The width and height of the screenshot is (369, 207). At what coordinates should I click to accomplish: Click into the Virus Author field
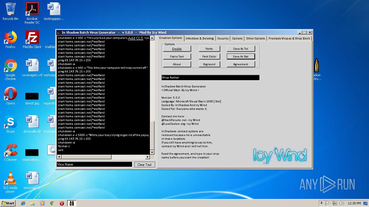(x=210, y=78)
